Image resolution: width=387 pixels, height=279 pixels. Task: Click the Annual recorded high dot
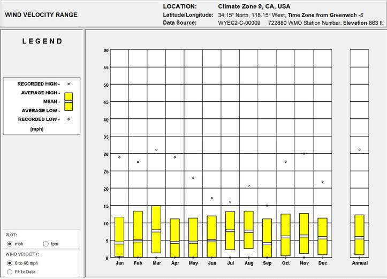(359, 149)
